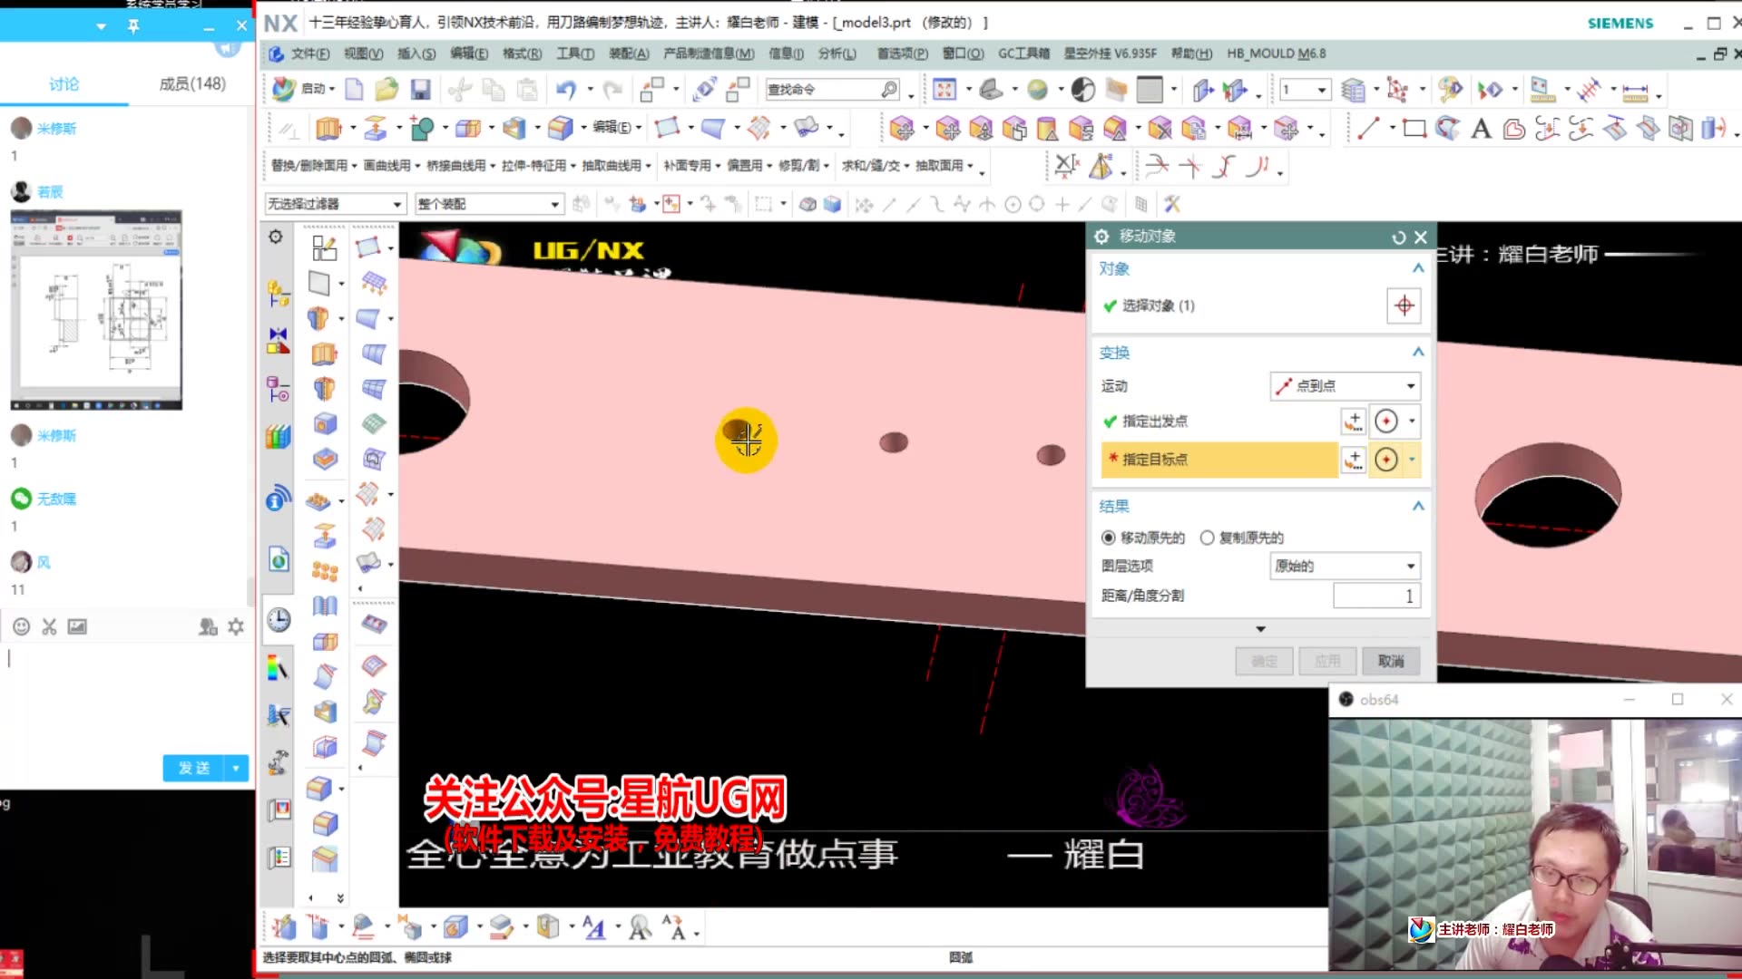Select the 复制原先的 radio button
The image size is (1742, 979).
(1208, 538)
